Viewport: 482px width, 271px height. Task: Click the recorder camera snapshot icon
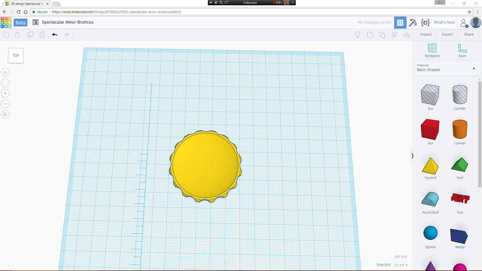pos(286,3)
